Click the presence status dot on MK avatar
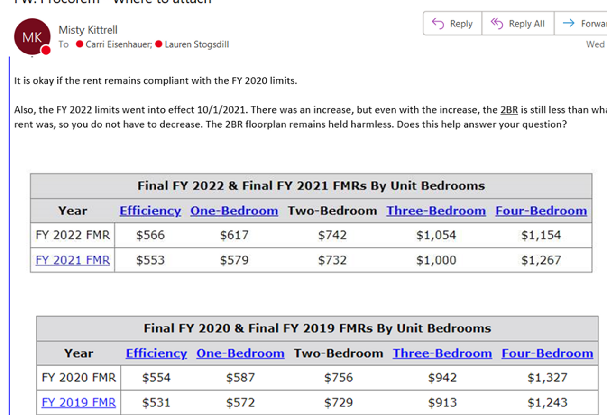The width and height of the screenshot is (607, 415). coord(46,50)
